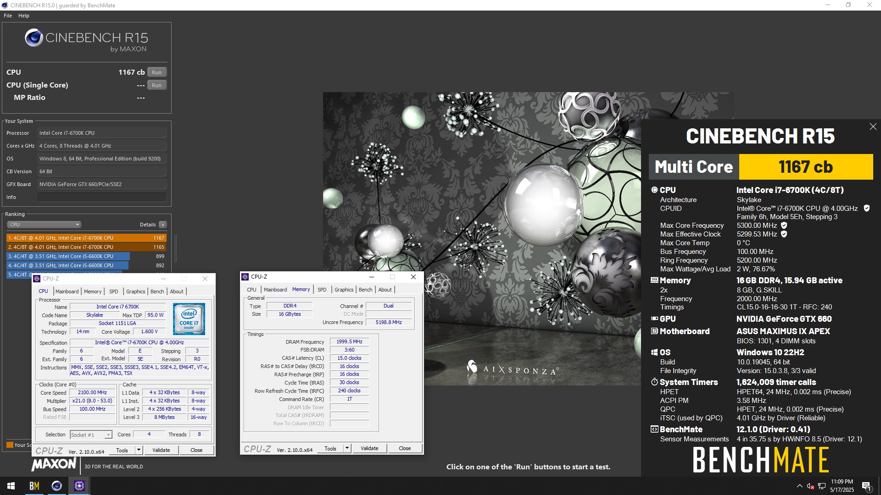This screenshot has width=881, height=495.
Task: Close the BenchMate result overlay panel
Action: click(x=873, y=126)
